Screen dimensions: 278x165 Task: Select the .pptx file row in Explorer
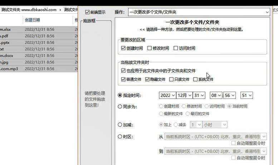pyautogui.click(x=39, y=42)
